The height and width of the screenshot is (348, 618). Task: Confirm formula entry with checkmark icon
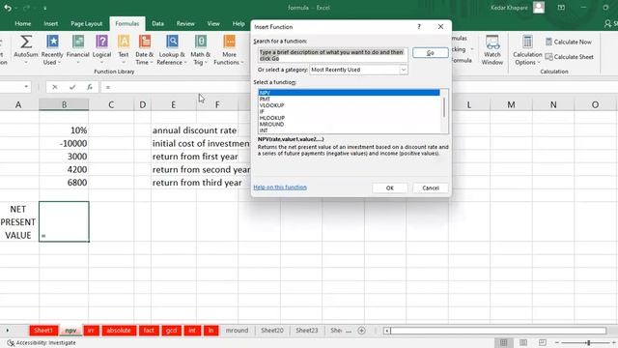(x=72, y=87)
